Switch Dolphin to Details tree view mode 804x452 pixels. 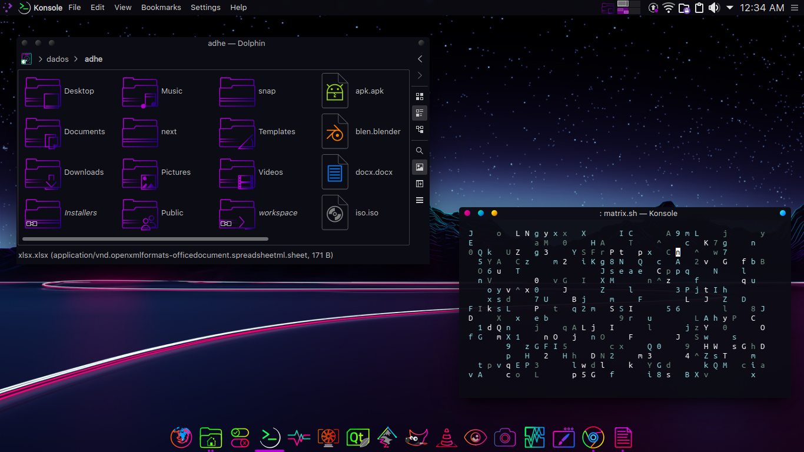pyautogui.click(x=420, y=129)
